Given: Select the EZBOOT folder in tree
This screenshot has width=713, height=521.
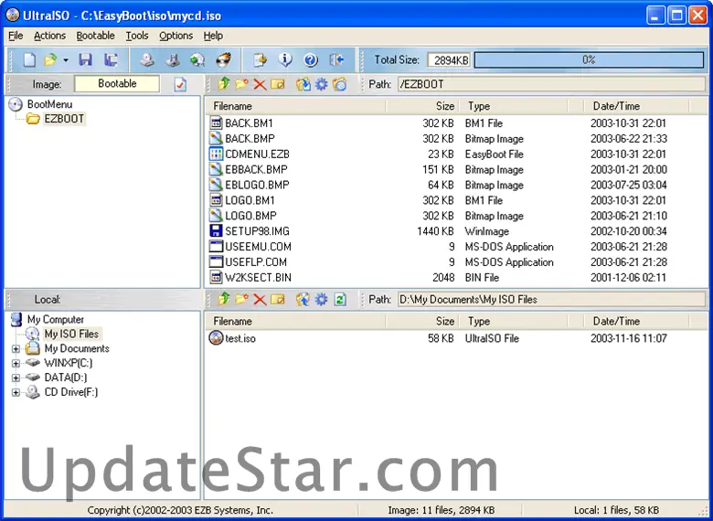Looking at the screenshot, I should point(64,119).
